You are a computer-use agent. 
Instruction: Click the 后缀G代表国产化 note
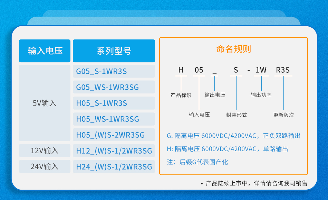click(197, 162)
